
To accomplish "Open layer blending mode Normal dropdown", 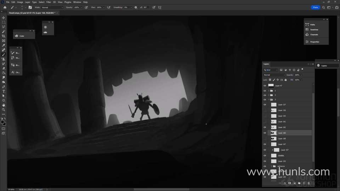I will coord(274,75).
